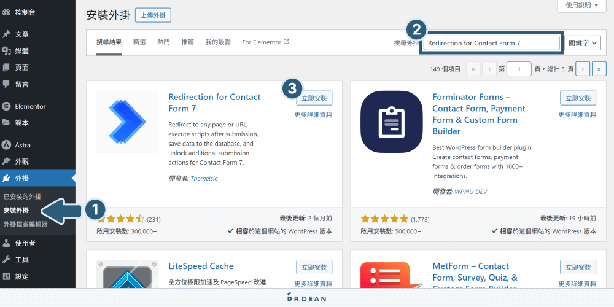The width and height of the screenshot is (614, 307).
Task: Click the 149 個項目 count text
Action: (445, 69)
